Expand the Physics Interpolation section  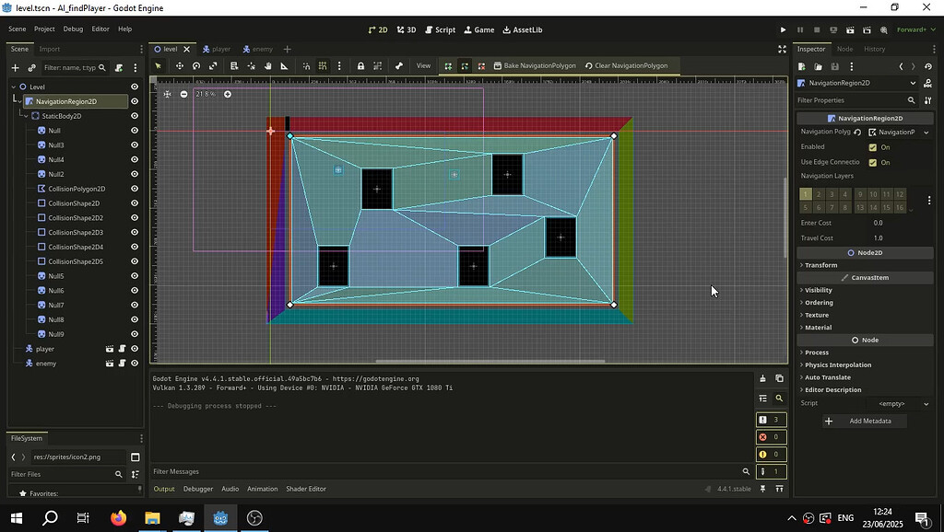837,364
